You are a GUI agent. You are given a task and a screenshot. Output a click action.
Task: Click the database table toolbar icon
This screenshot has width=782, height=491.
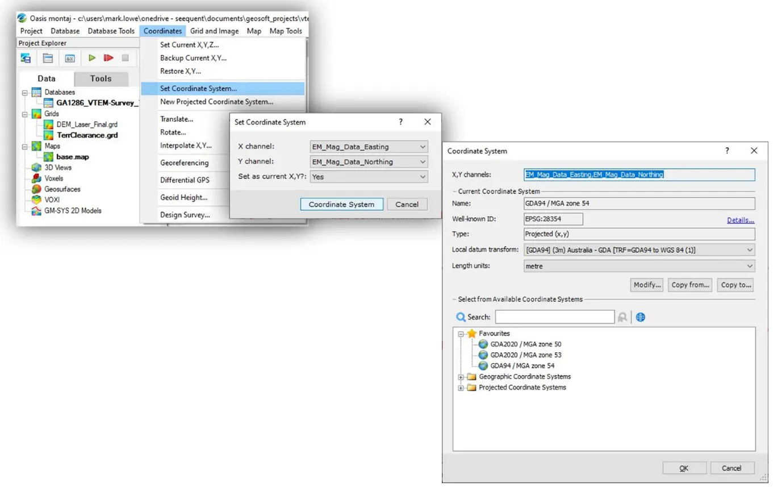click(x=48, y=58)
